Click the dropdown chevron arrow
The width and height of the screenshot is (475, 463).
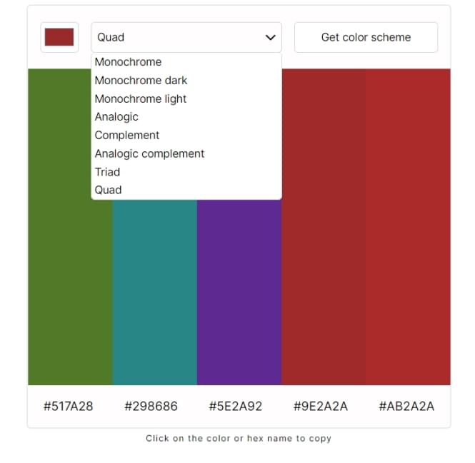point(270,38)
